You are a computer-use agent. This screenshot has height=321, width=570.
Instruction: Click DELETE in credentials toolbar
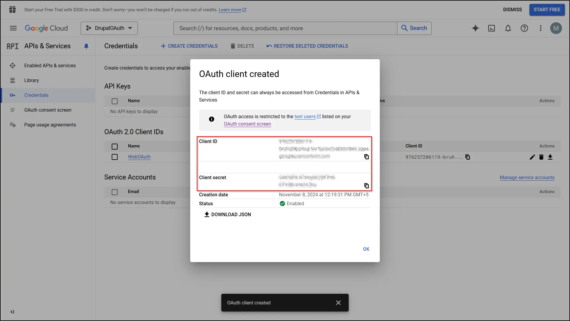[x=242, y=46]
